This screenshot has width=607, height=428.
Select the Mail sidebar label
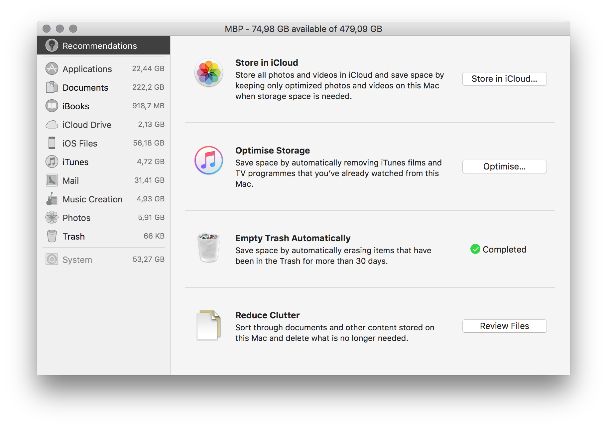tap(71, 180)
